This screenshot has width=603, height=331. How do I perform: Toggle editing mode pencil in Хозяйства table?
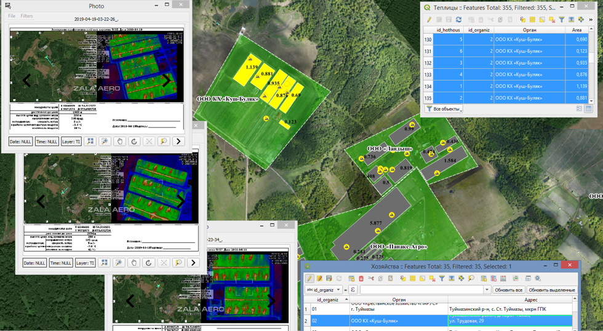click(x=309, y=278)
